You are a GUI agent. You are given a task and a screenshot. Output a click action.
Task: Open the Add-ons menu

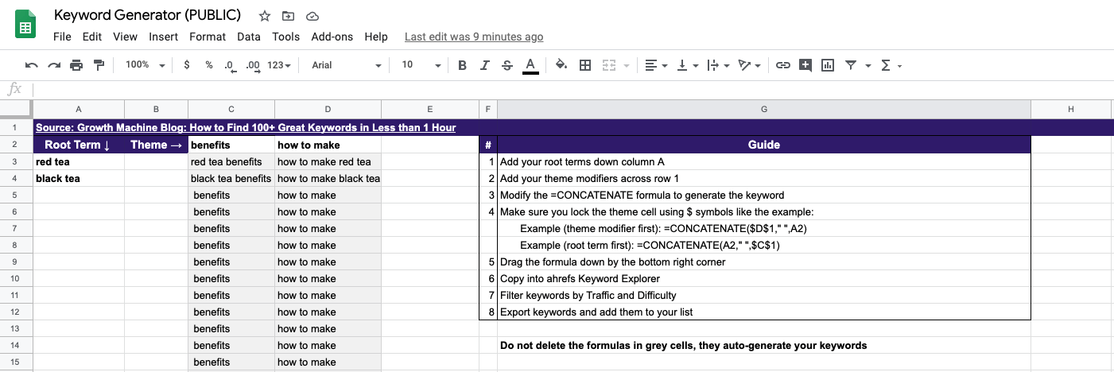pos(332,37)
